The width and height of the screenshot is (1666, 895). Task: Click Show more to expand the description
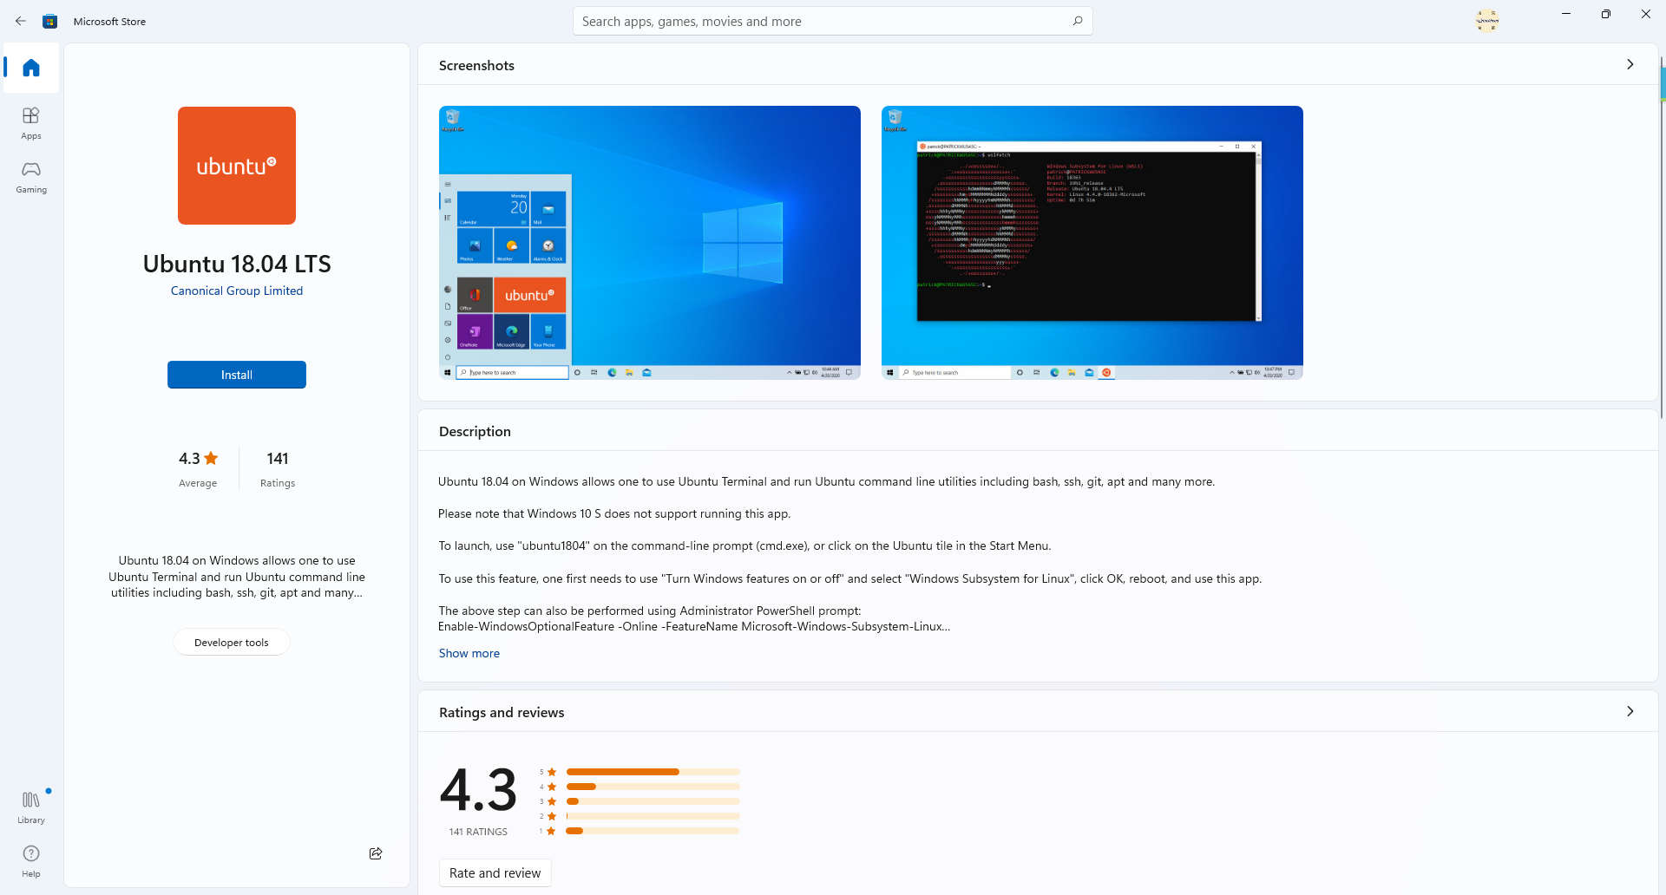point(469,653)
